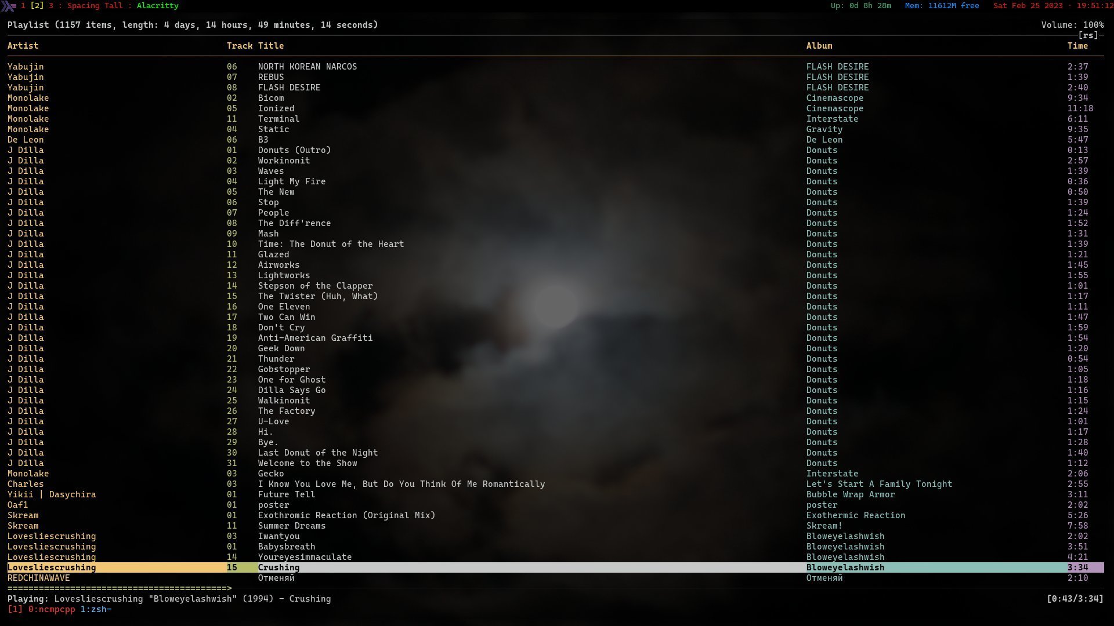The height and width of the screenshot is (626, 1114).
Task: Click the Bubble Wrap Armor album cell
Action: (x=850, y=494)
